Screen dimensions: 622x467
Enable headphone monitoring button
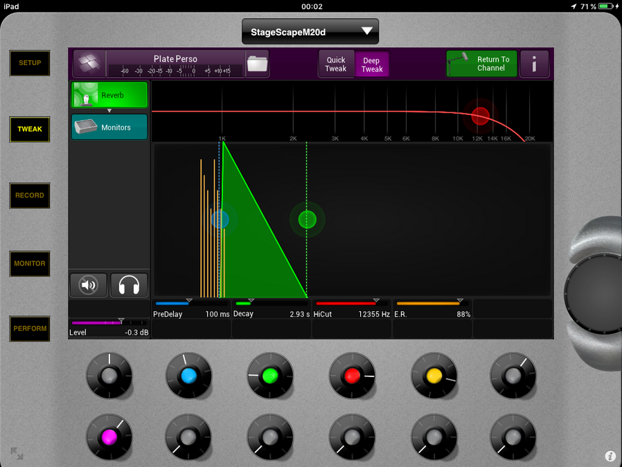[129, 284]
